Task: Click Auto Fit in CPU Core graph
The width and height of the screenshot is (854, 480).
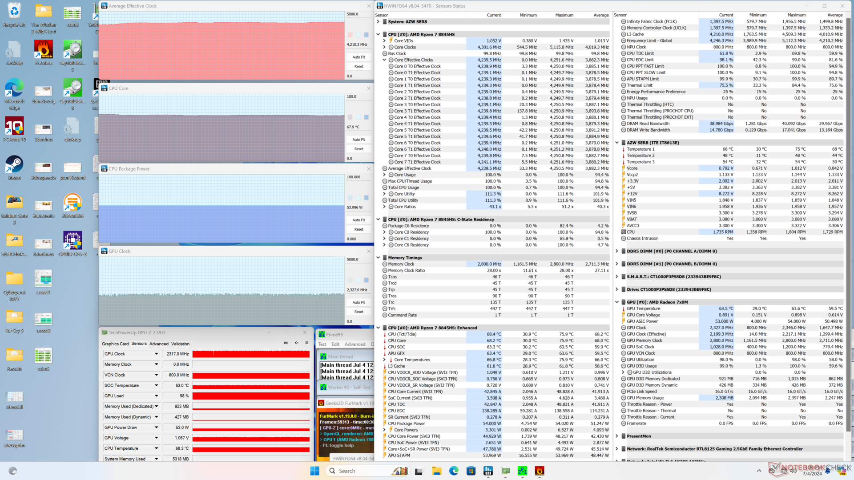Action: 359,140
